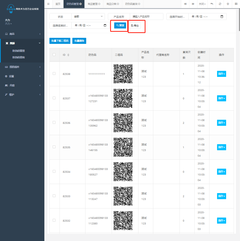Open the 操作 dropdown for row 82533
240x241 pixels.
pyautogui.click(x=221, y=196)
